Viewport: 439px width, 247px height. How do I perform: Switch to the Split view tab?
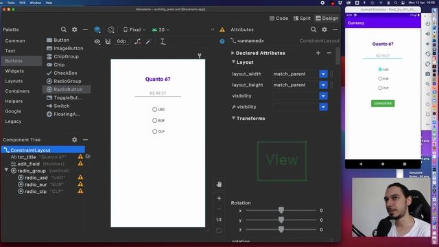tap(302, 19)
